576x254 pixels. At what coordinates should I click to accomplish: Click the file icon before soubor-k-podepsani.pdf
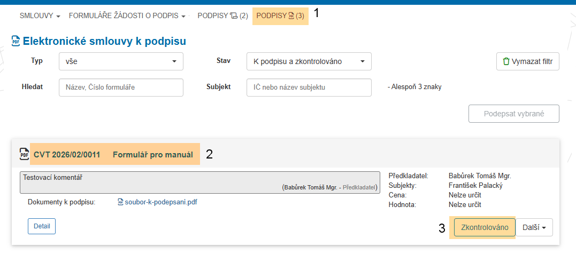(120, 202)
